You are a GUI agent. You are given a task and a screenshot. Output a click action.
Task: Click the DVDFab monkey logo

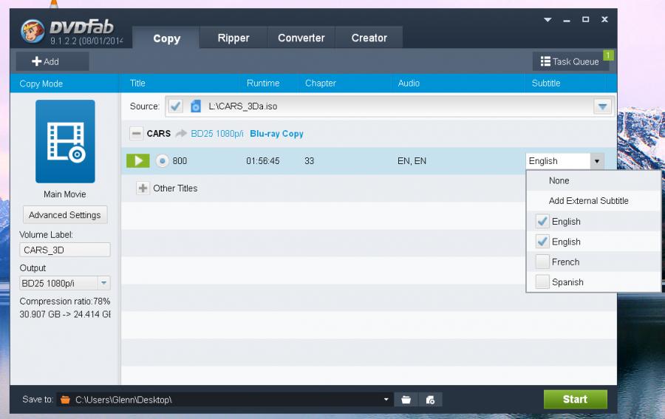coord(33,31)
